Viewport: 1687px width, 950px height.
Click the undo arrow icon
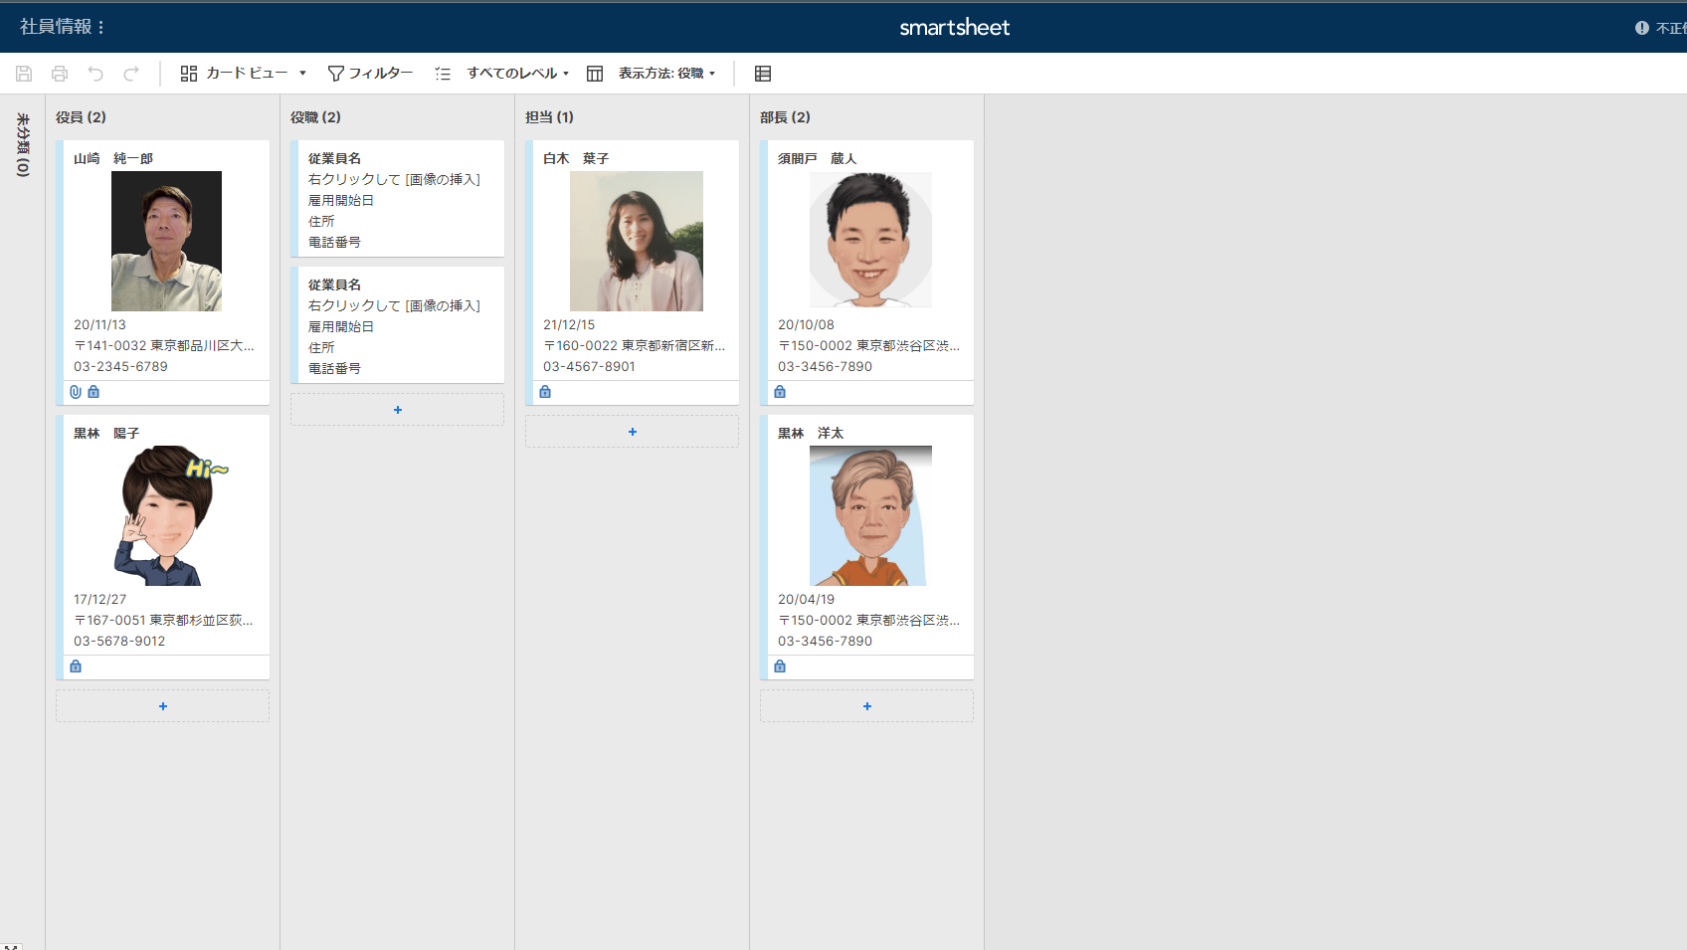[x=95, y=73]
